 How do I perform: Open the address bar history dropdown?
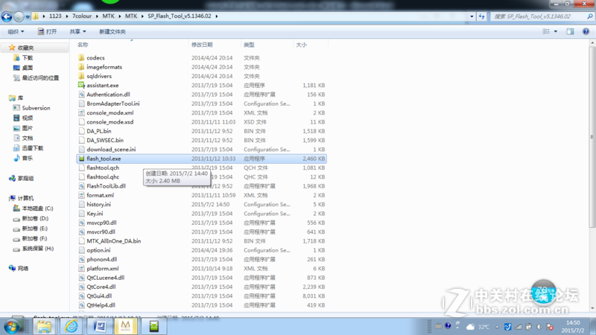pyautogui.click(x=472, y=16)
